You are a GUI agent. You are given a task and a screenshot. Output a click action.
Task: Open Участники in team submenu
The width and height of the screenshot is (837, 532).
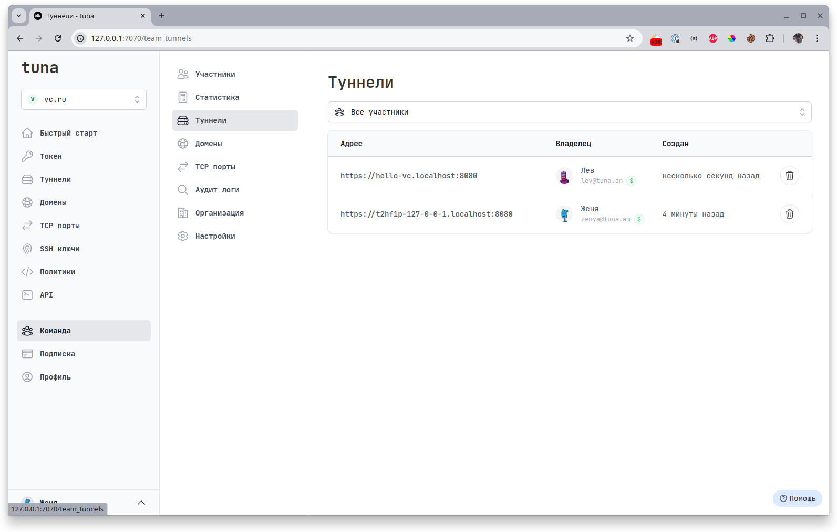215,74
